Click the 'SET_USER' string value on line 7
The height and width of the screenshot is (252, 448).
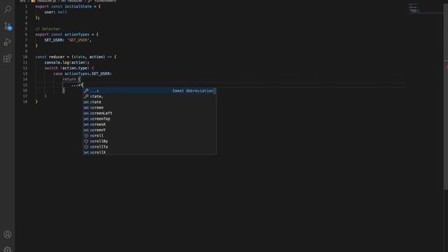point(78,40)
